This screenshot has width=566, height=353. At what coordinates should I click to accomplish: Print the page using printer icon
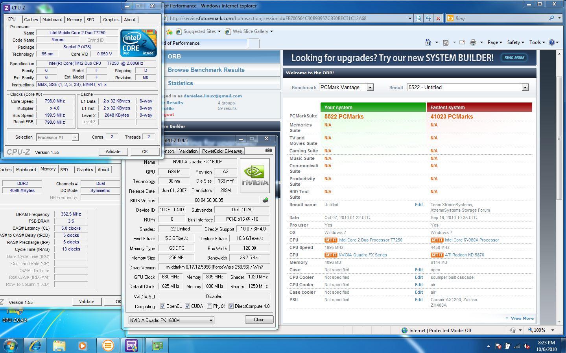pyautogui.click(x=473, y=42)
